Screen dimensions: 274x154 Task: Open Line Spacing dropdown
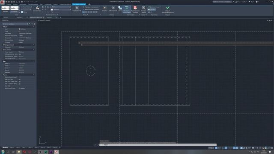[91, 9]
